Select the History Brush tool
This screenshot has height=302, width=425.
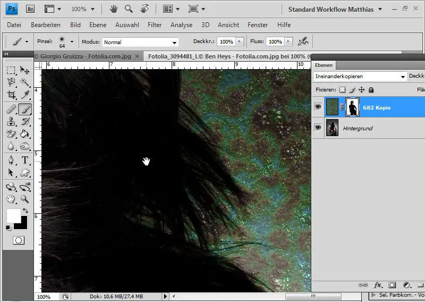point(25,122)
